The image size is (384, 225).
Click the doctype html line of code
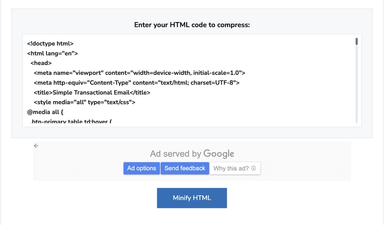50,43
